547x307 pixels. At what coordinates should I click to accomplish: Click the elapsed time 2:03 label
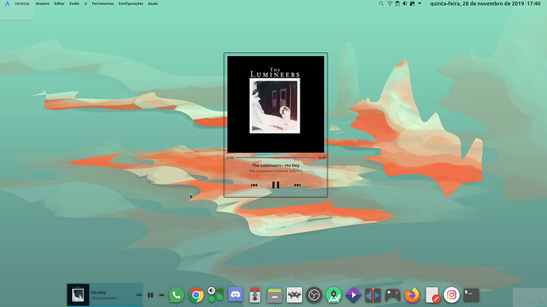pyautogui.click(x=230, y=157)
